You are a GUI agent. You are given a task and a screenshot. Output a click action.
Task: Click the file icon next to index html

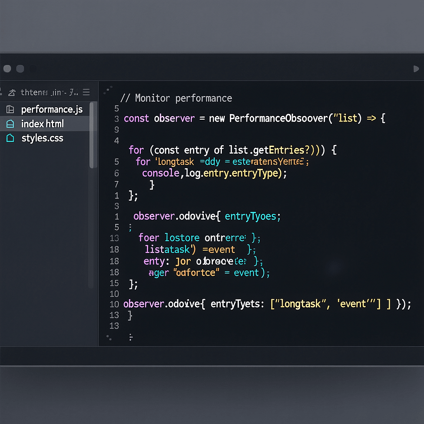coord(10,124)
